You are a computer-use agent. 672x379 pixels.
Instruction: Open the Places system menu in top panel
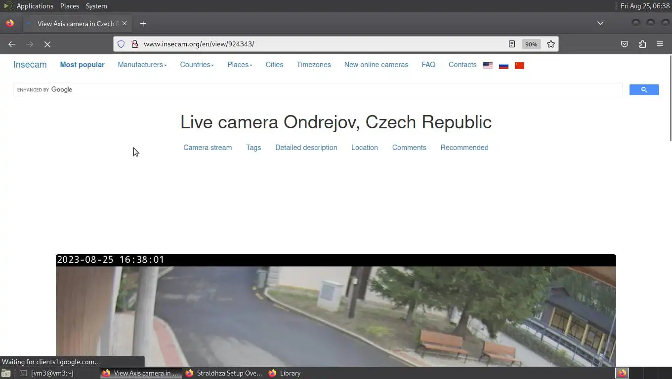[70, 6]
